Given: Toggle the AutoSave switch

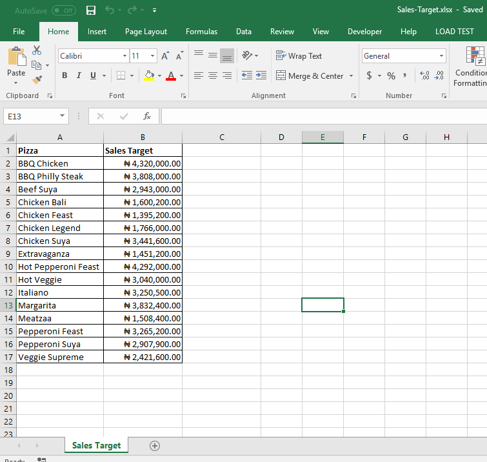Looking at the screenshot, I should point(63,10).
